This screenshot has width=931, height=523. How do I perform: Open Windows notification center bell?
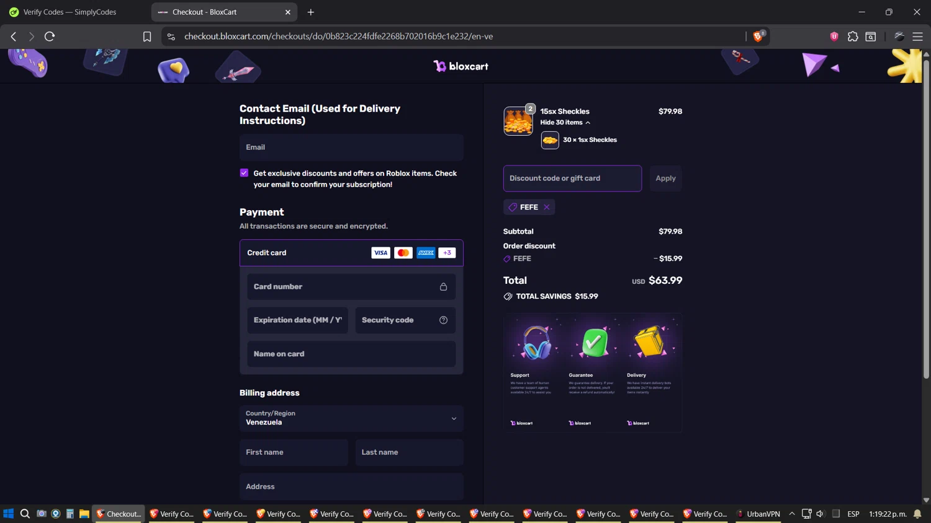(x=917, y=514)
